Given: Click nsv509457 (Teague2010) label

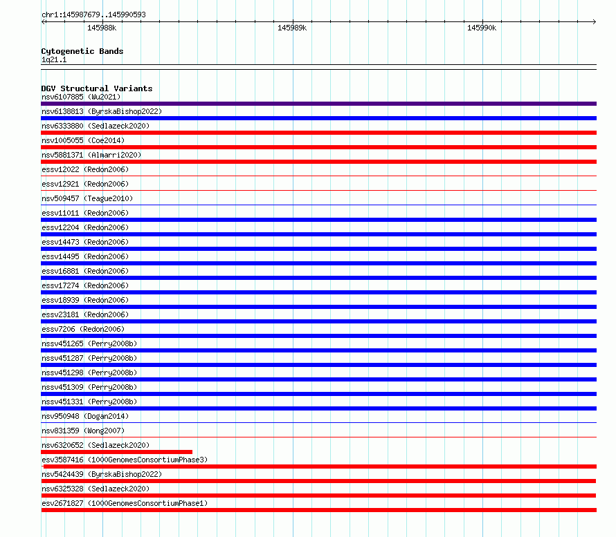Looking at the screenshot, I should coord(87,198).
